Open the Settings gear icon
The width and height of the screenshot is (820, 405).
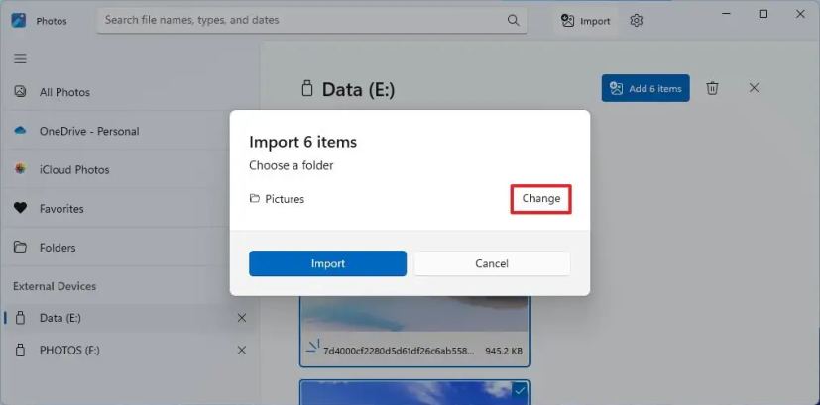(x=637, y=21)
